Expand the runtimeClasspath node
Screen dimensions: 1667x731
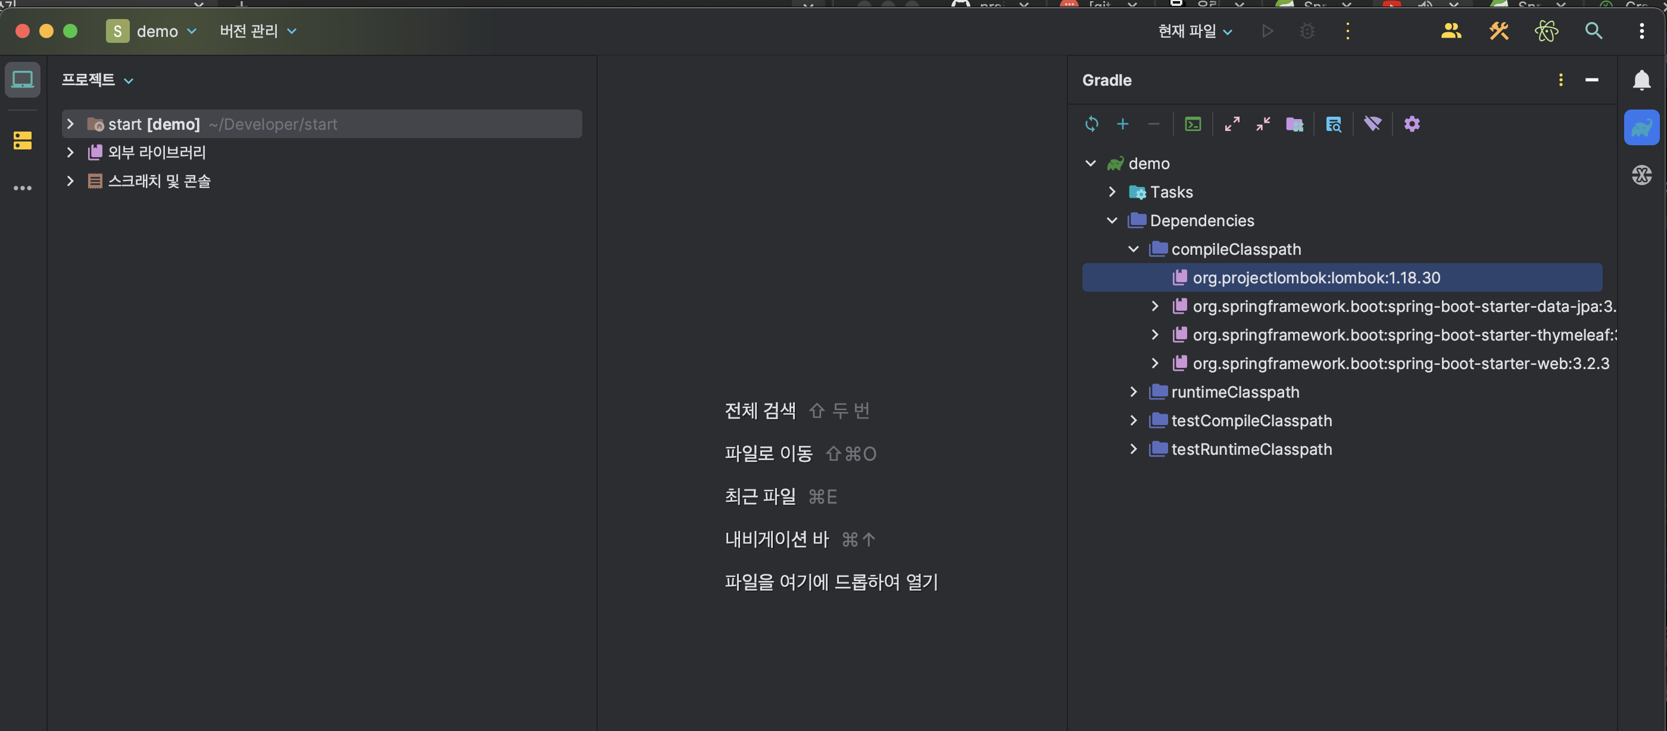(x=1134, y=392)
